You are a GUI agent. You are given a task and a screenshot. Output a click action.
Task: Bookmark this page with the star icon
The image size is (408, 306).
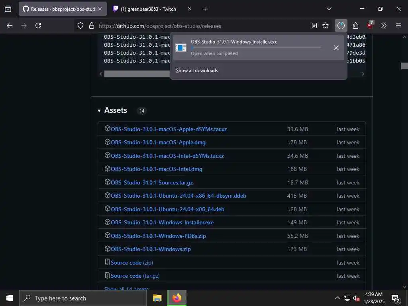click(326, 25)
